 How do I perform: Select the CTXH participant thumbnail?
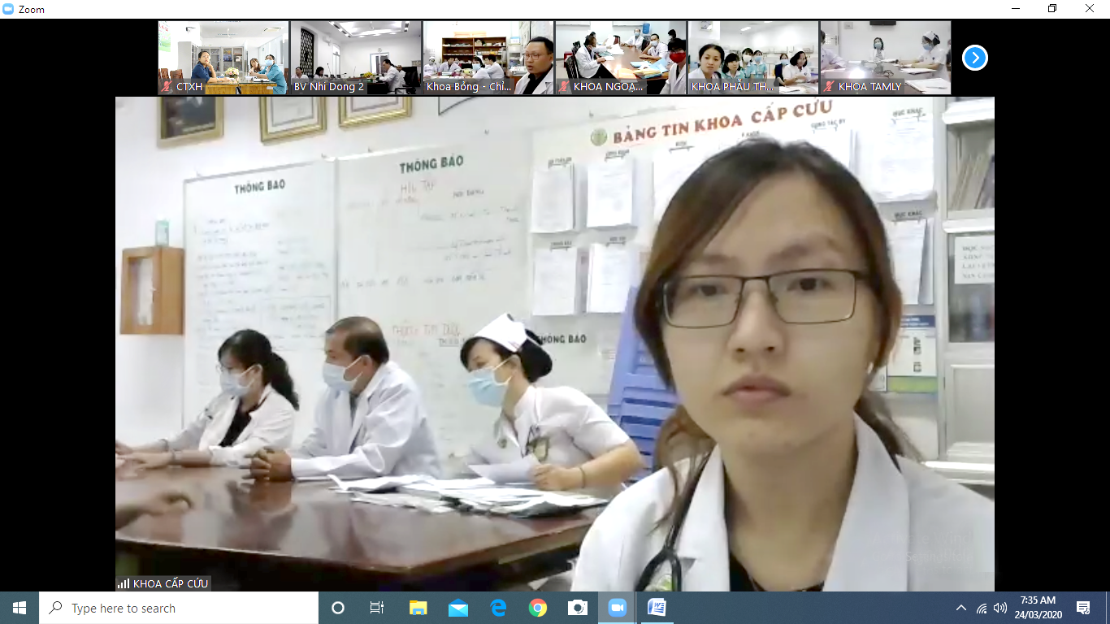[223, 58]
